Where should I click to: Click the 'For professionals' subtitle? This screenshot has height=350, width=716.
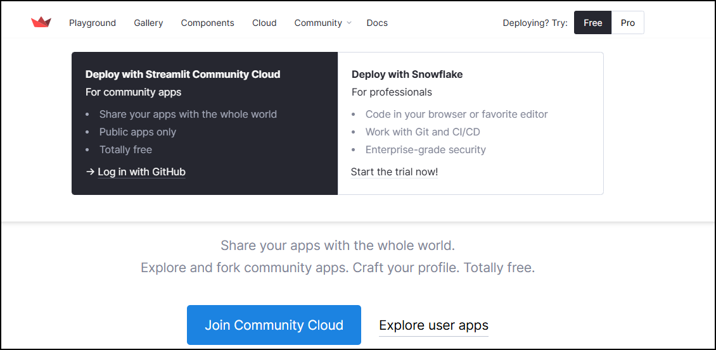[392, 92]
